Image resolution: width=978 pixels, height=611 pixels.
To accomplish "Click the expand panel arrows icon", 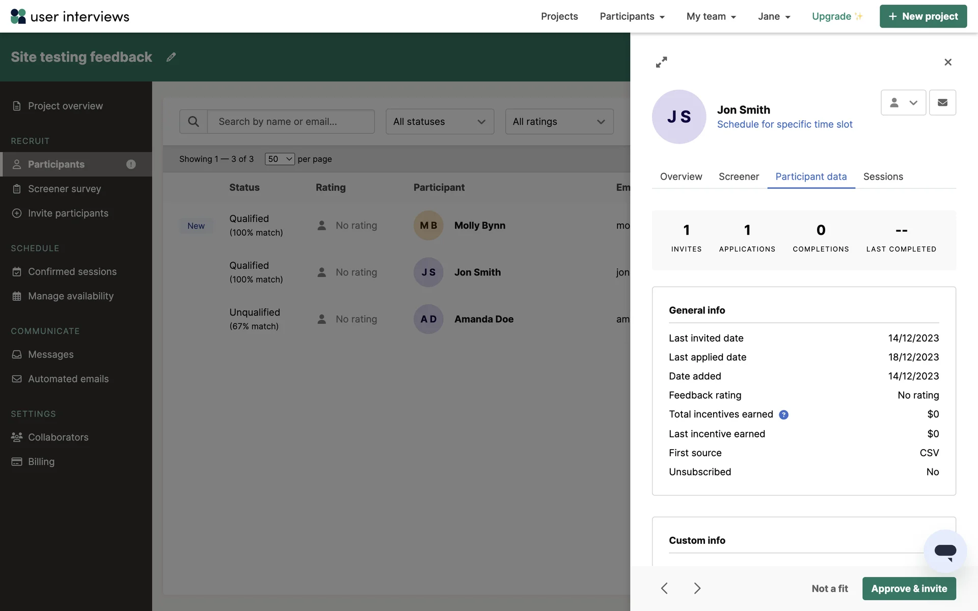I will click(661, 62).
